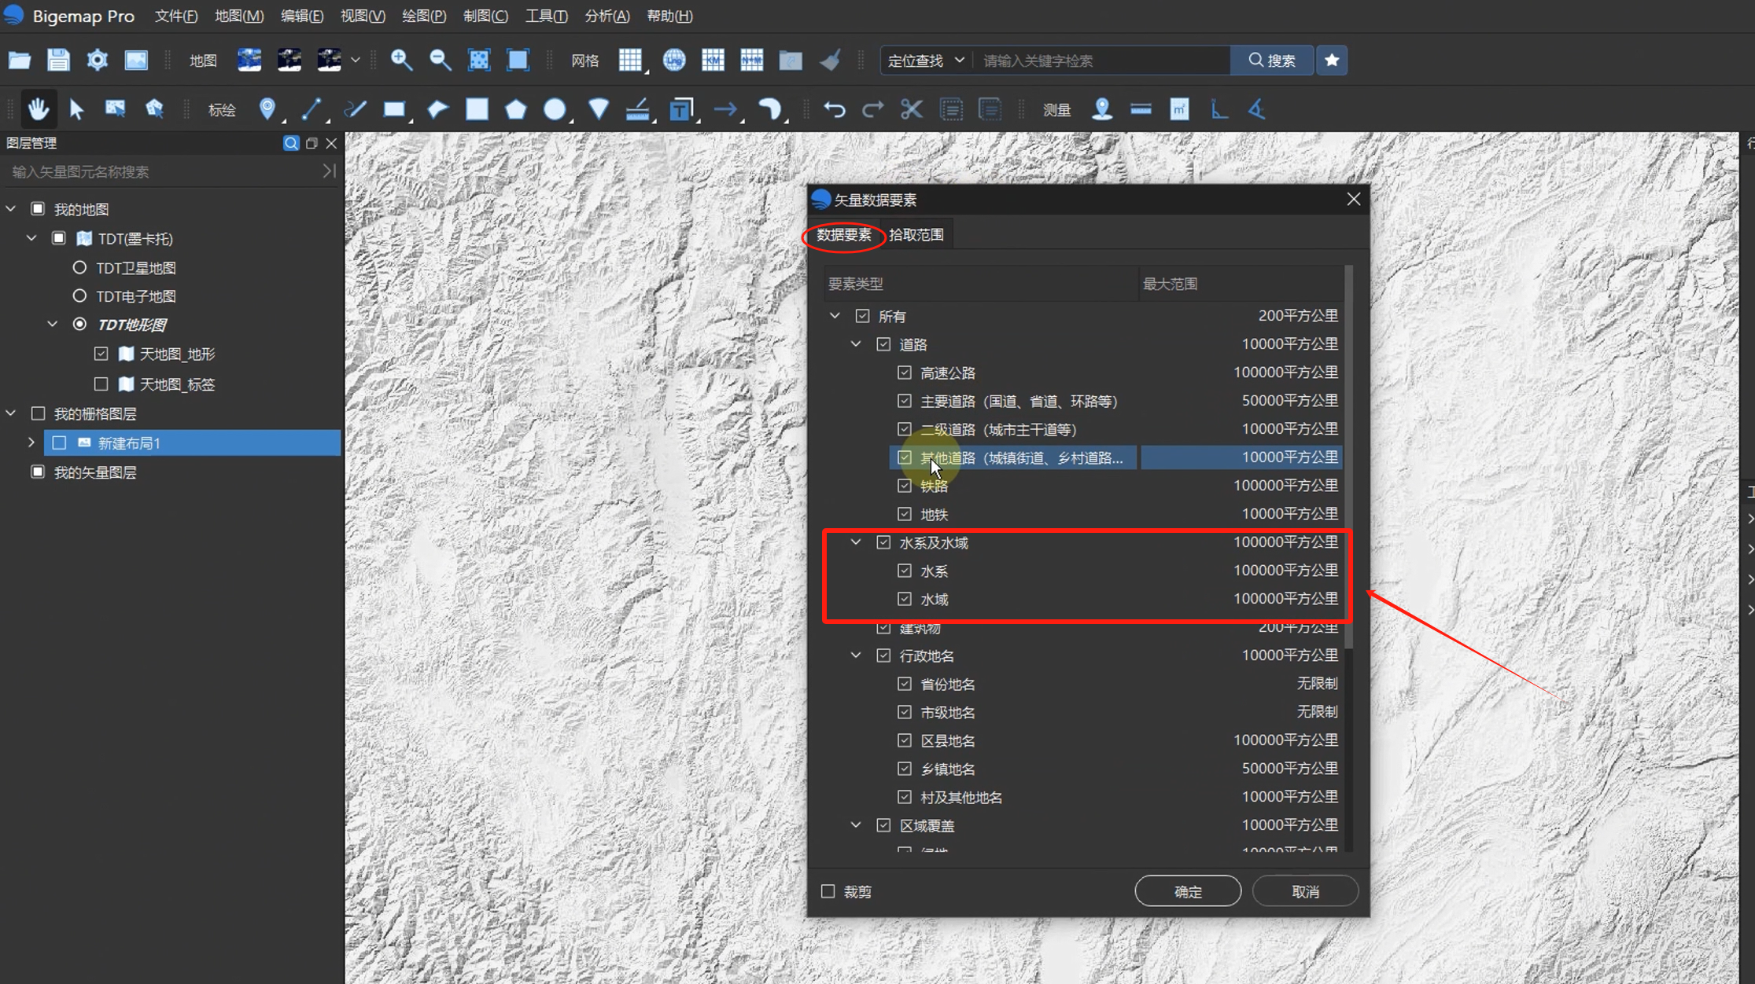Click the 取消 button
1755x984 pixels.
(x=1305, y=891)
